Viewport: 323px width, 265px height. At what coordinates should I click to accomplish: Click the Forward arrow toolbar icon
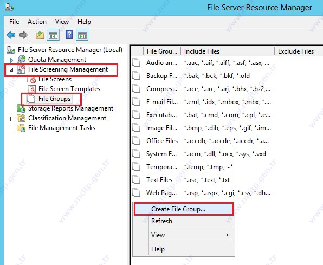click(x=23, y=35)
